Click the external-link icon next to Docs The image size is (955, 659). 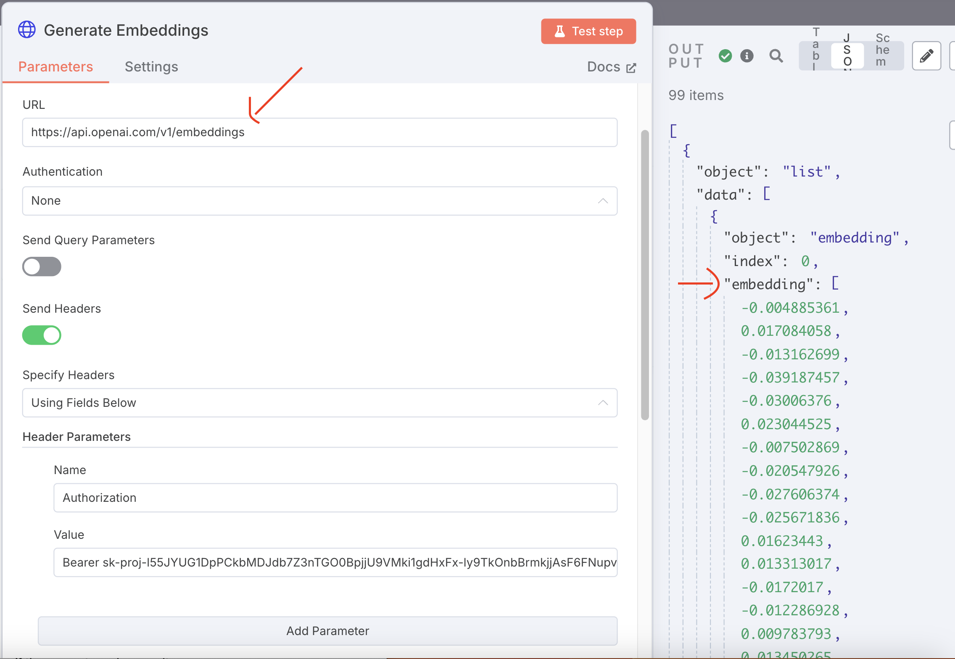pyautogui.click(x=631, y=67)
